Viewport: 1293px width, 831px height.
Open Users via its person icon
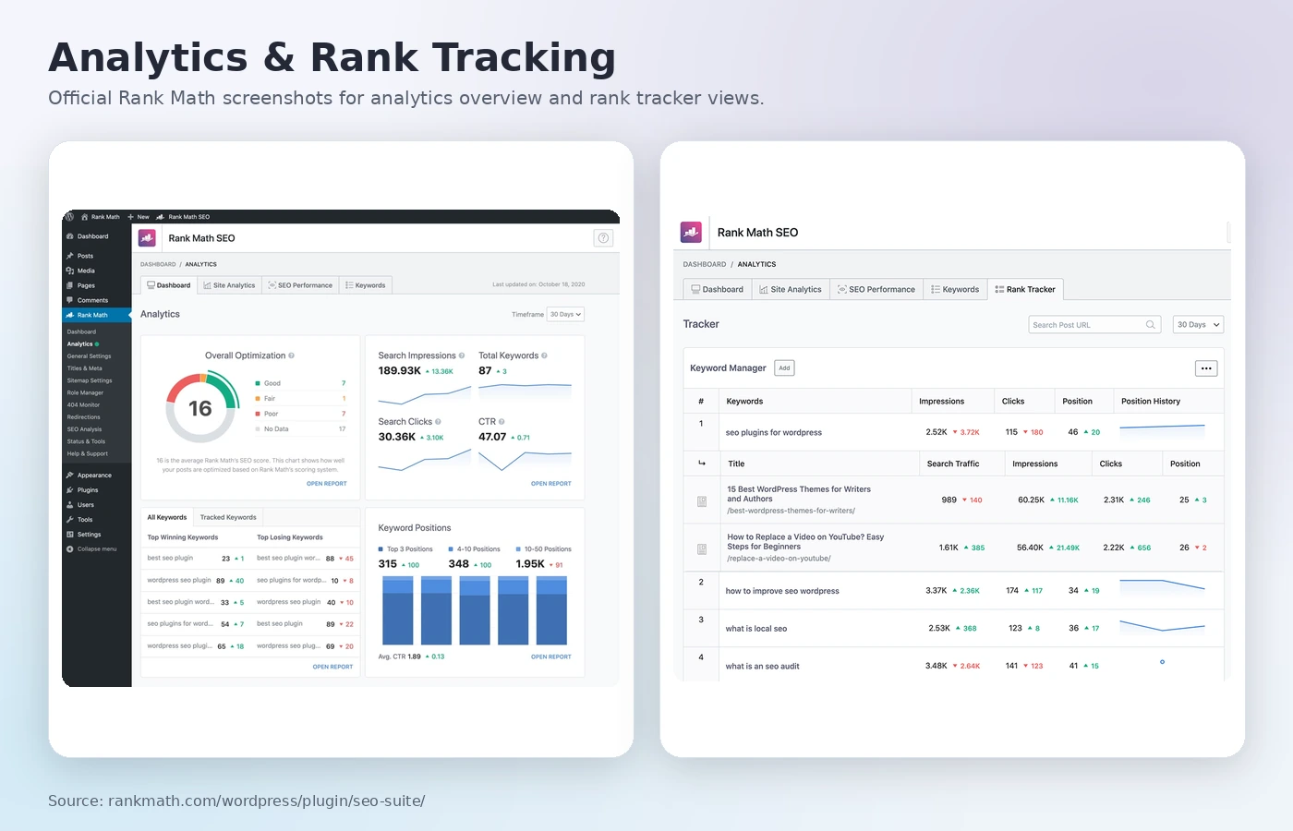click(70, 505)
